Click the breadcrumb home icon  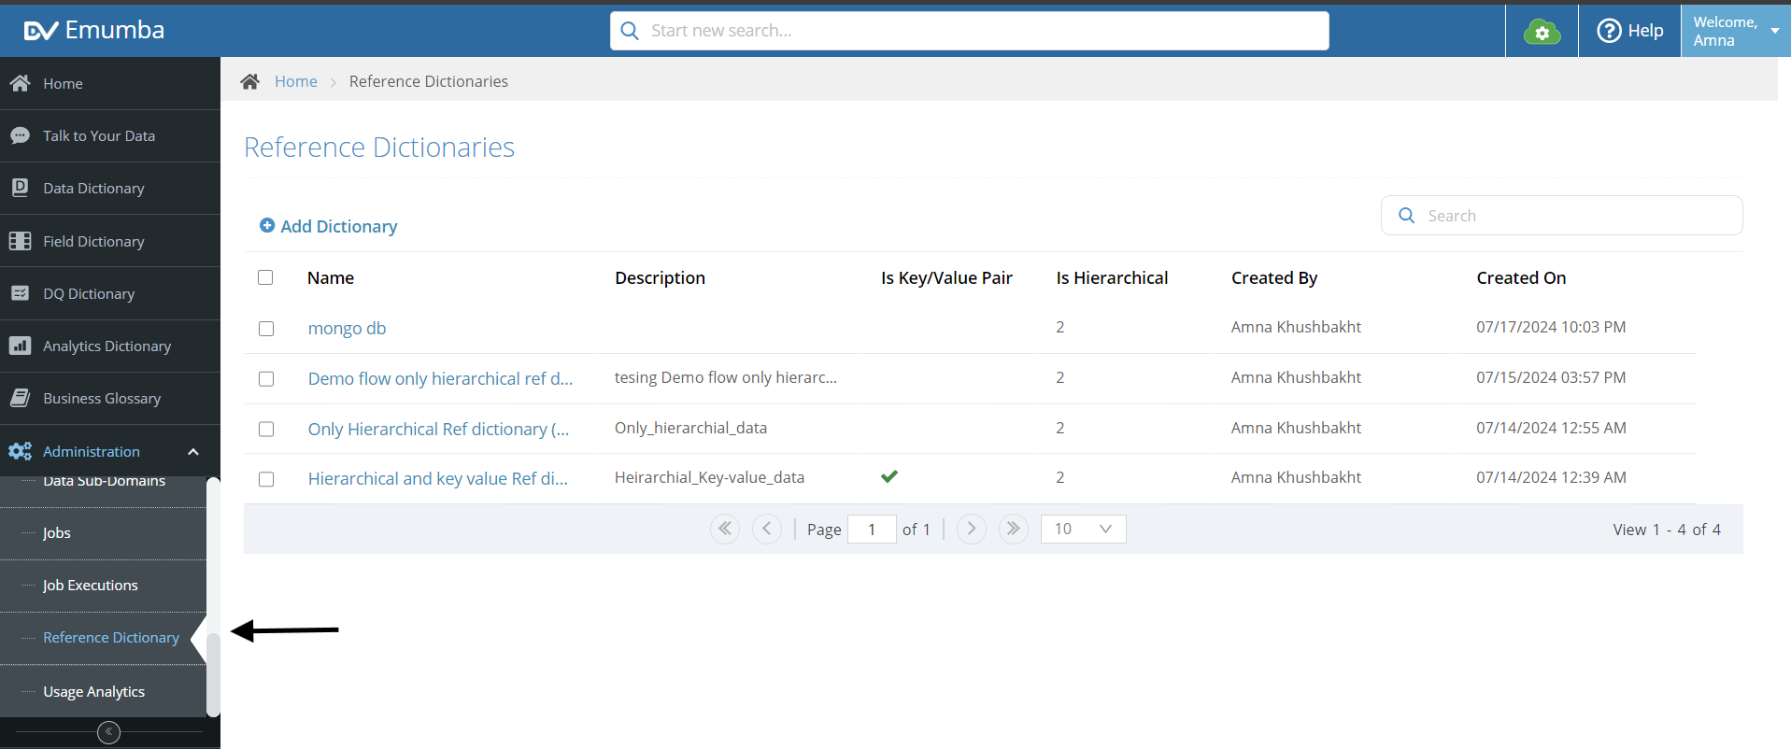[x=249, y=81]
